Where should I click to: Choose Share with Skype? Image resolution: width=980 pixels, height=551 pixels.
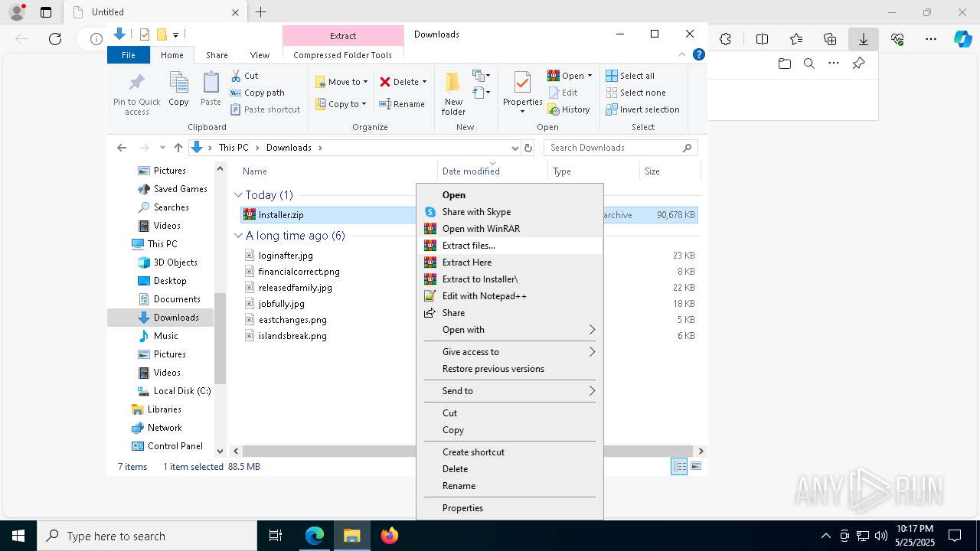pos(510,212)
